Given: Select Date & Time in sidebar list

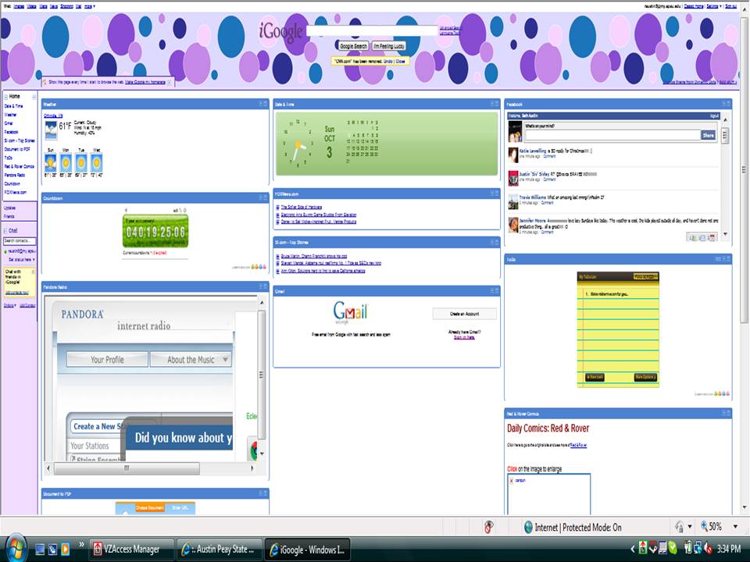Looking at the screenshot, I should [x=13, y=105].
